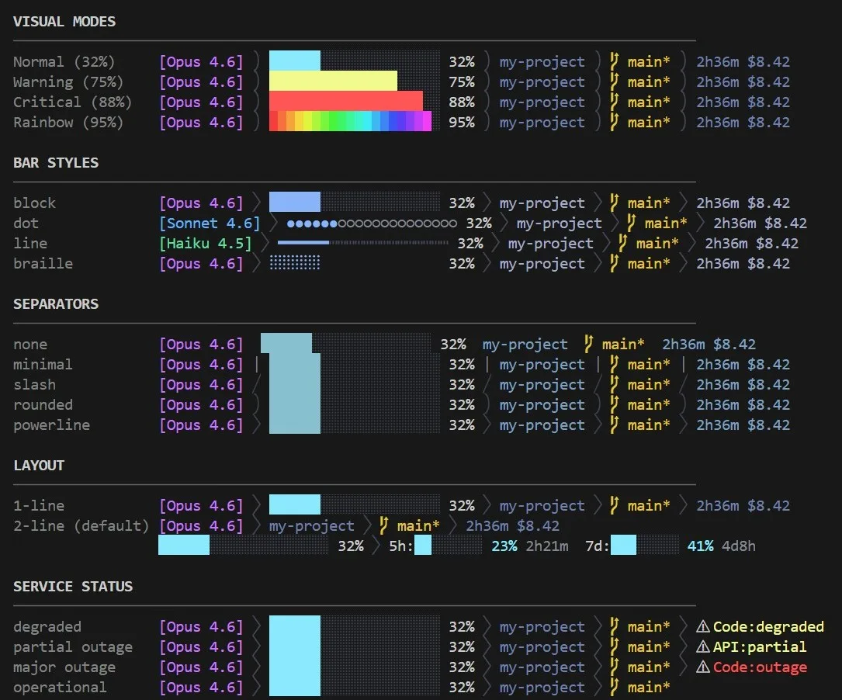
Task: Click the green [Haiku 4.5] model label
Action: point(205,243)
